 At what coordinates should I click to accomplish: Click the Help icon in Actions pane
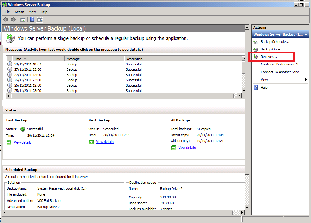click(256, 88)
